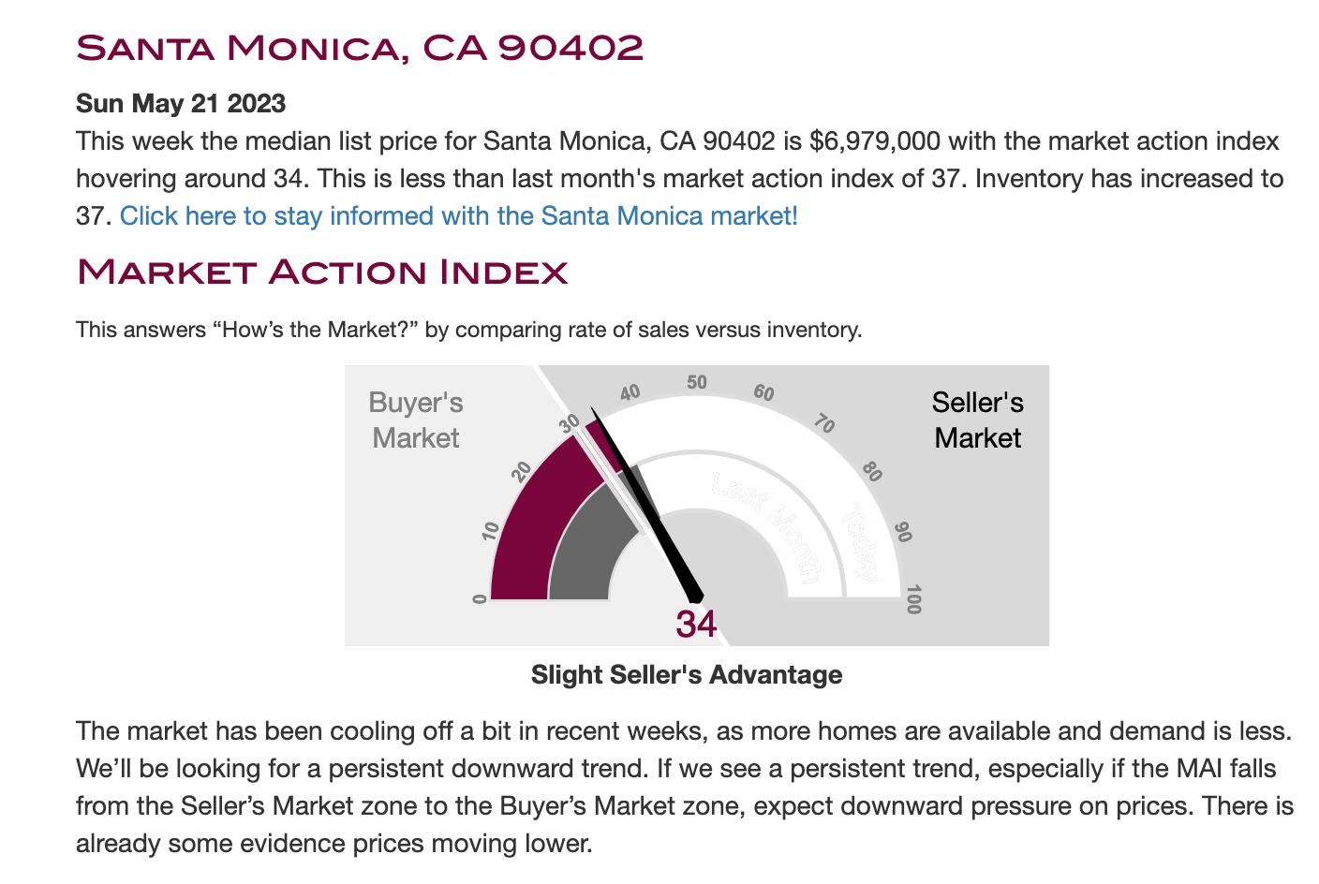Click the 80 tick mark on gauge
The image size is (1319, 884).
872,472
